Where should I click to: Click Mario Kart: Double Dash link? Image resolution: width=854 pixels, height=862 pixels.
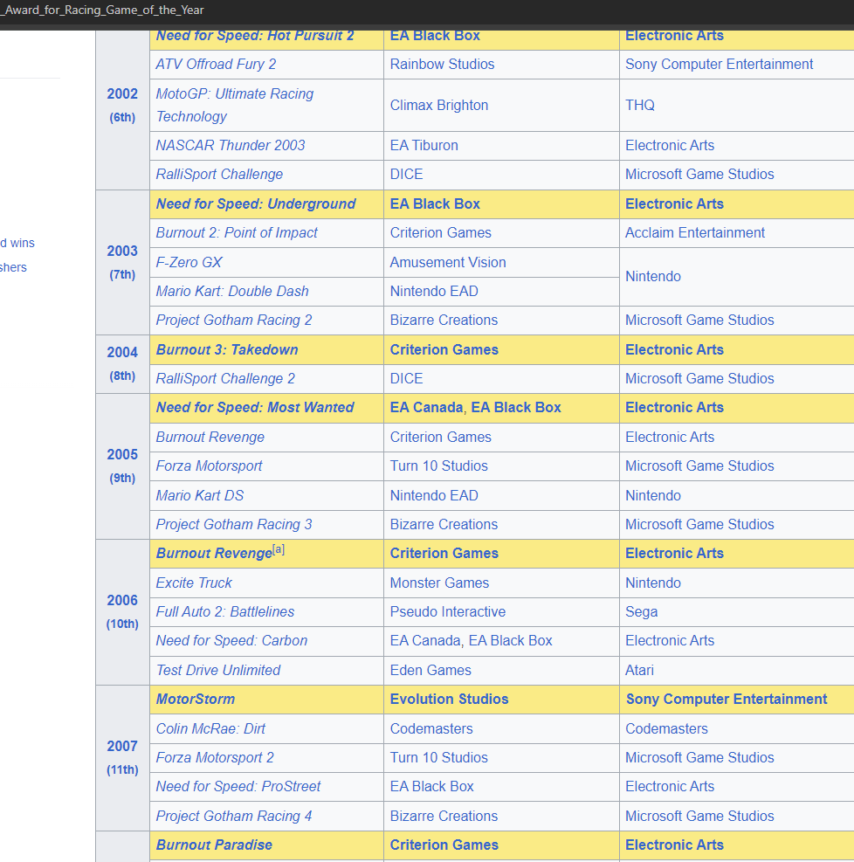232,292
